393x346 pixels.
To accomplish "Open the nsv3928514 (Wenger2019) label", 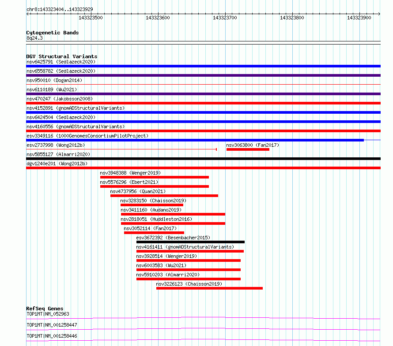I will [x=166, y=256].
